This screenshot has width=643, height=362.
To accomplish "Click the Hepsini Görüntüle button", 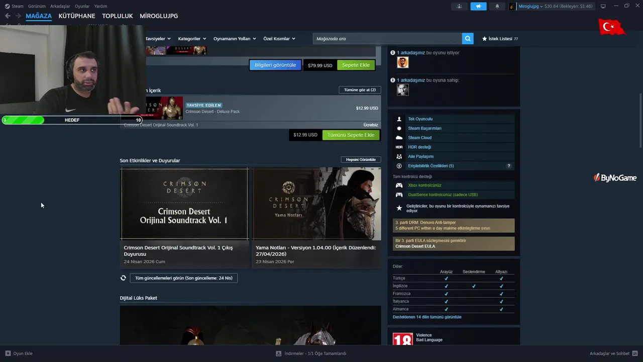I will click(361, 159).
